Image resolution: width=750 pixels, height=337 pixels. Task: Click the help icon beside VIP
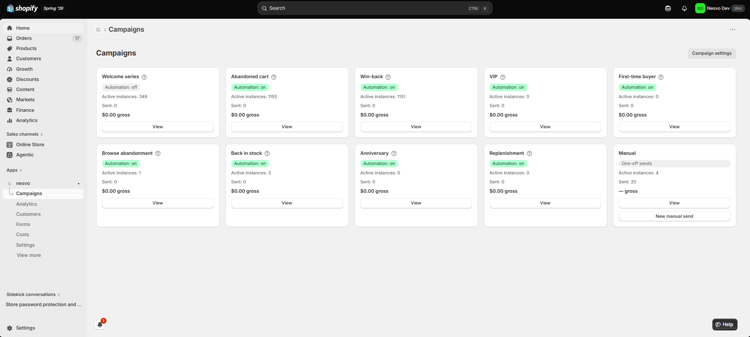pyautogui.click(x=503, y=77)
